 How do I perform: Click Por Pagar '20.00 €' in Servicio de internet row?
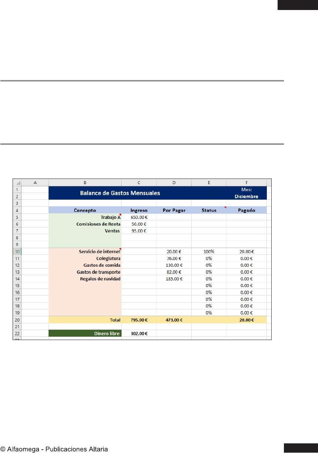coord(174,251)
